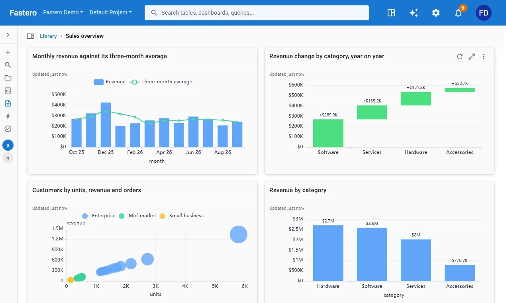The width and height of the screenshot is (506, 303).
Task: Open the Fastero Demo workspace dropdown
Action: tap(63, 12)
